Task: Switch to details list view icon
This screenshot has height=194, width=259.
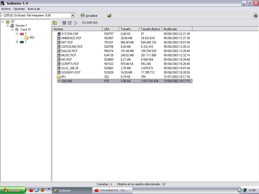Action: coord(64,23)
